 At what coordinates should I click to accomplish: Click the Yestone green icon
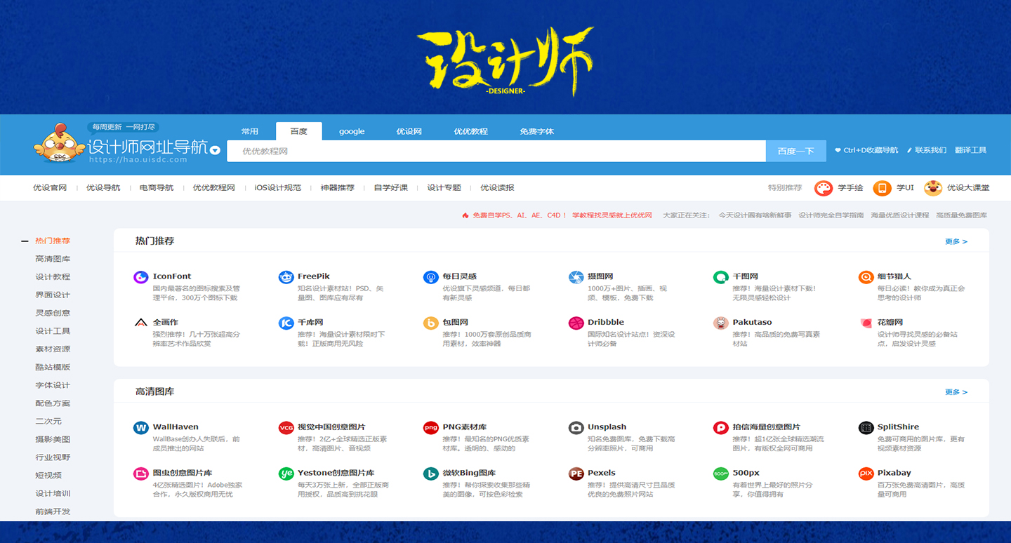[x=286, y=474]
